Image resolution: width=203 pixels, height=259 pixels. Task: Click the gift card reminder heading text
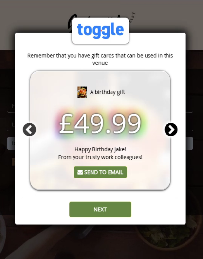(x=100, y=59)
